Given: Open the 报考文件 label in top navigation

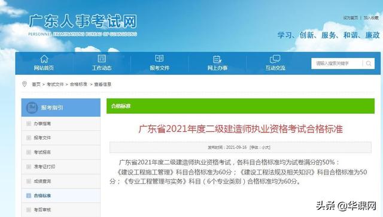Looking at the screenshot, I should 159,68.
